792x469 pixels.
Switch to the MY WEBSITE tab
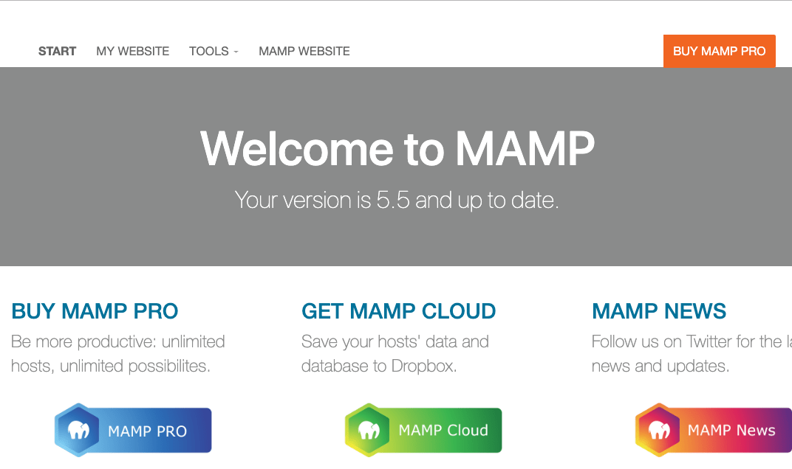tap(132, 51)
